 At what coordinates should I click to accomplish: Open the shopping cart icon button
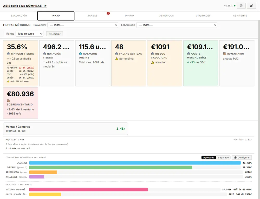(251, 6)
